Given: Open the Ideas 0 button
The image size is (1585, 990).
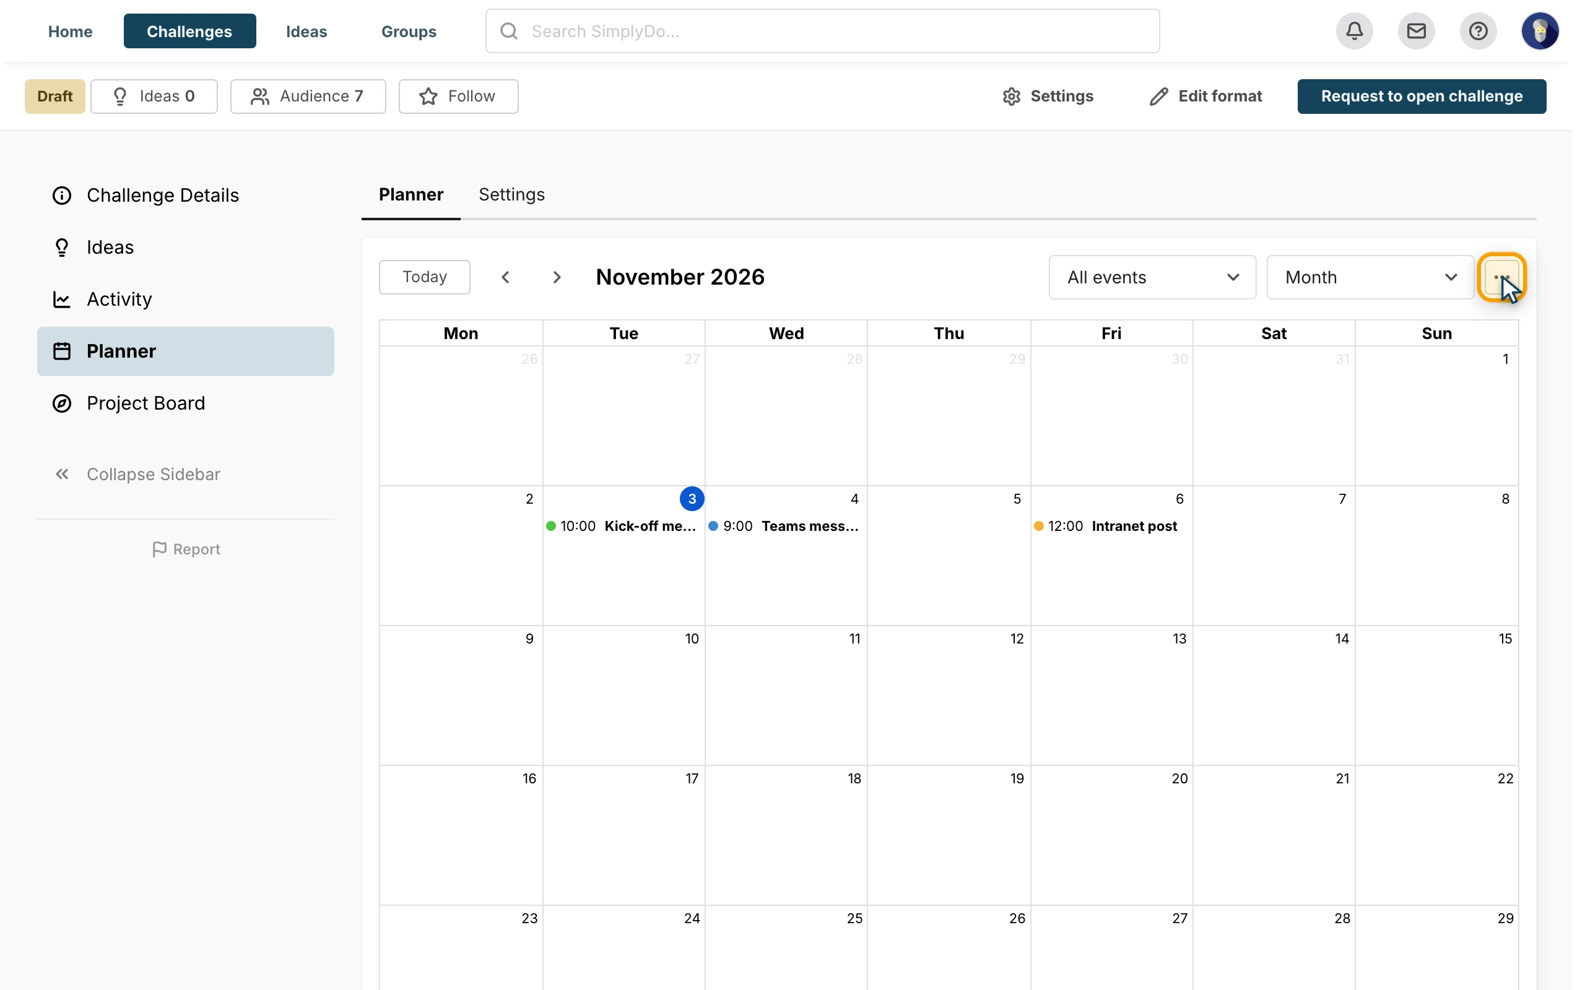Looking at the screenshot, I should coord(154,97).
